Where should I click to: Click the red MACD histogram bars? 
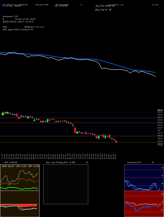coord(18,205)
